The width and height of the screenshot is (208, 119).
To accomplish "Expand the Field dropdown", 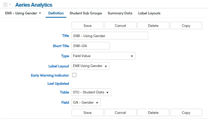I will (x=86, y=102).
